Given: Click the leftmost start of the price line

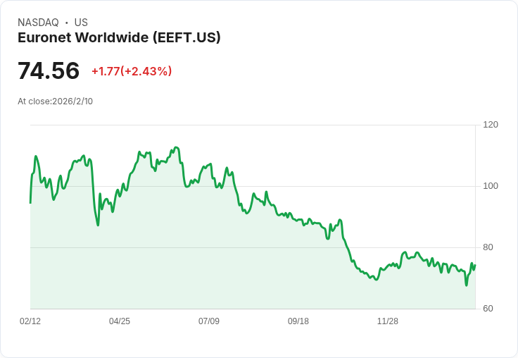Looking at the screenshot, I should (x=30, y=203).
